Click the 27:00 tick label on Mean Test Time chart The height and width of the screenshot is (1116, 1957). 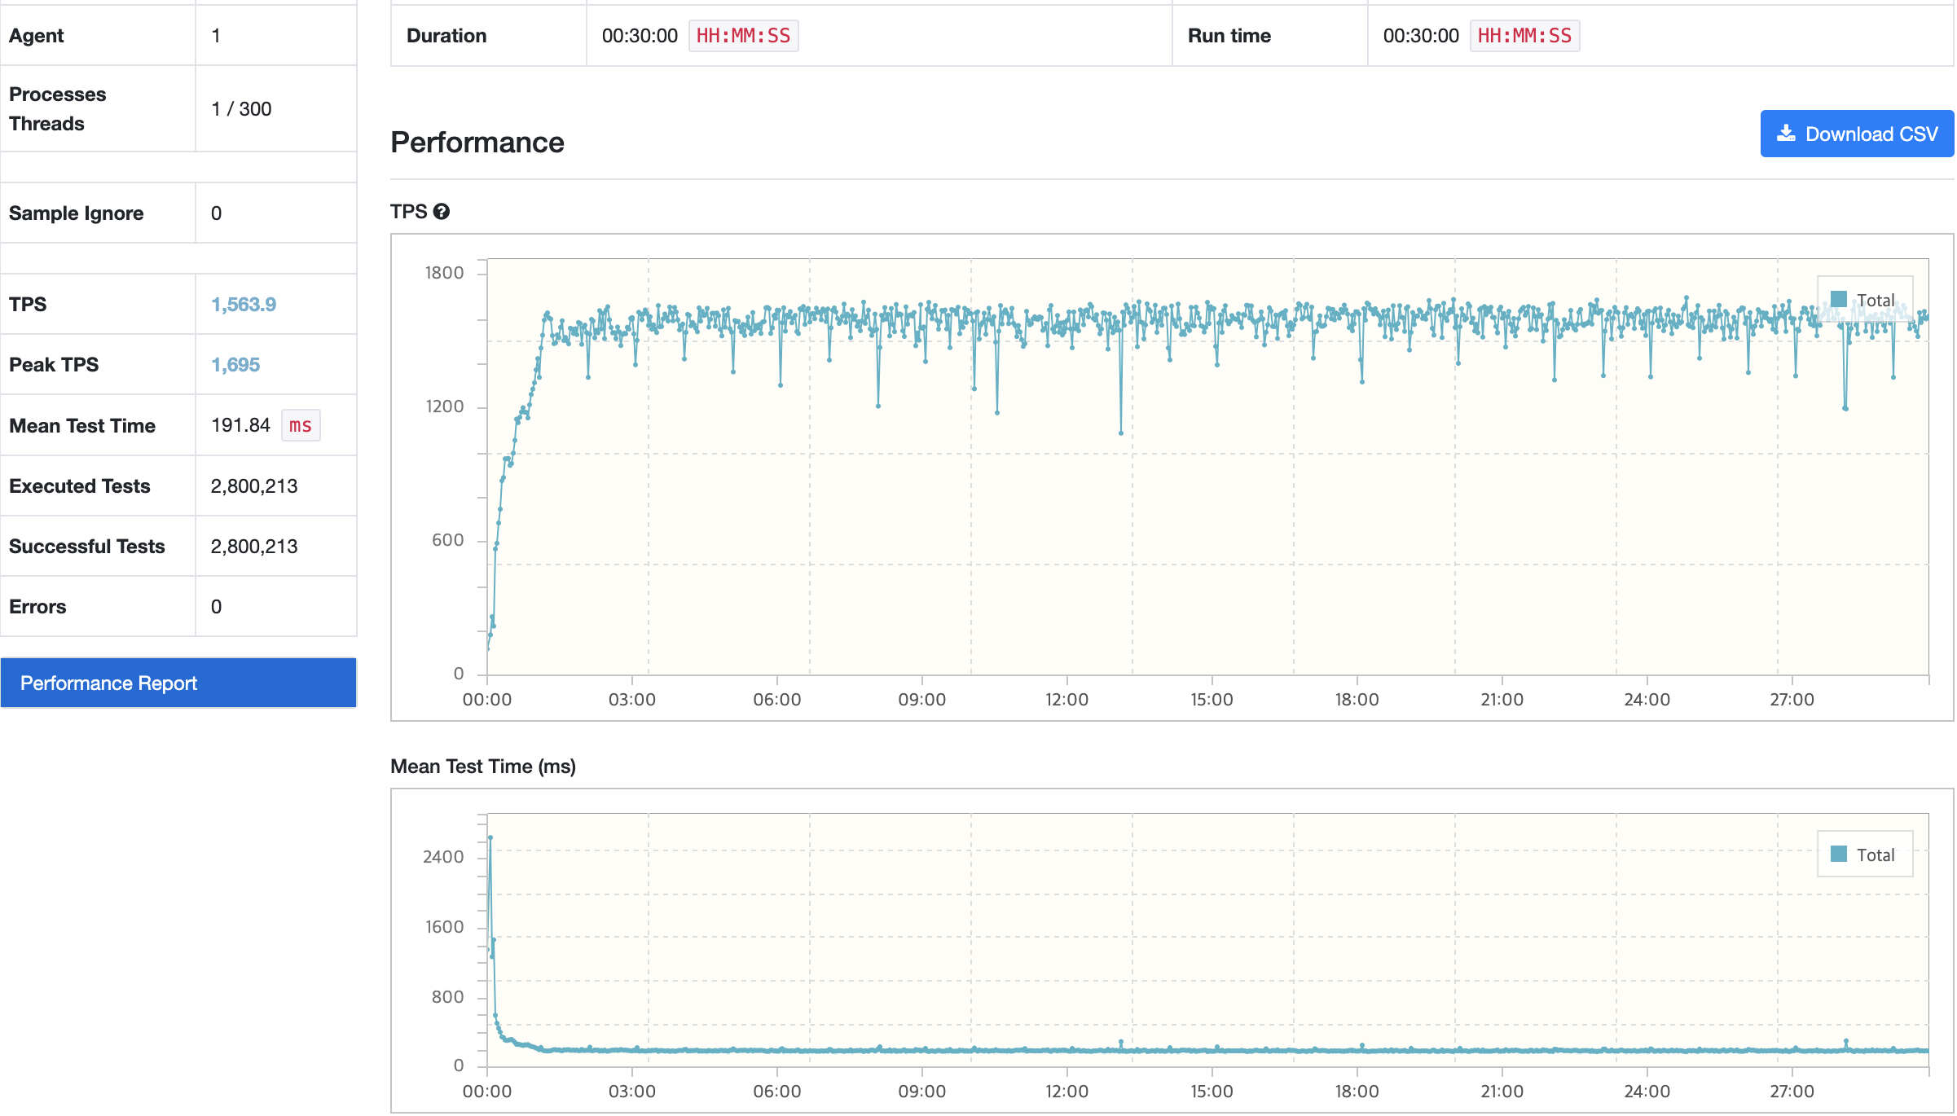pos(1792,1092)
